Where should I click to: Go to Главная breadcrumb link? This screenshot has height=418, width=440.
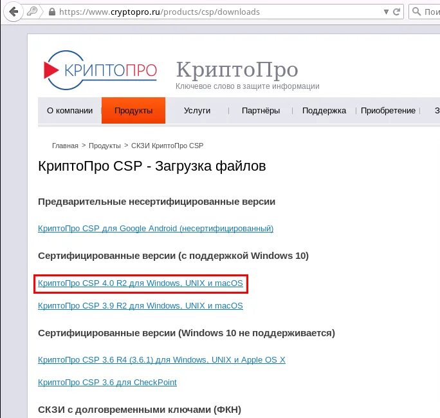point(65,146)
